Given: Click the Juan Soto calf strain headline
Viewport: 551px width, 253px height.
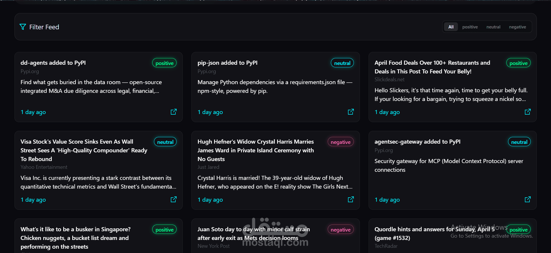Looking at the screenshot, I should click(253, 234).
